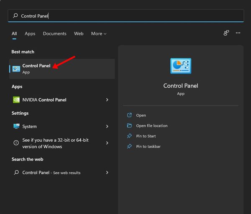Click the info icon beside 32-bit or 64-bit result
This screenshot has height=214, width=251.
point(16,143)
